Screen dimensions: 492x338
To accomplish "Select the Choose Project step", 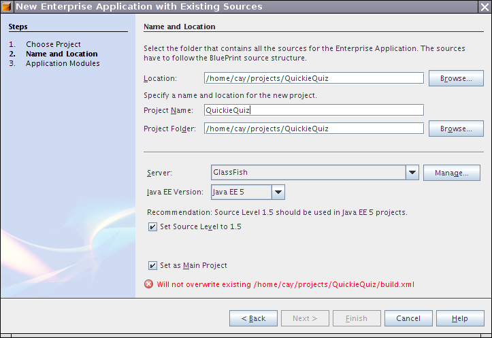I will (x=53, y=44).
